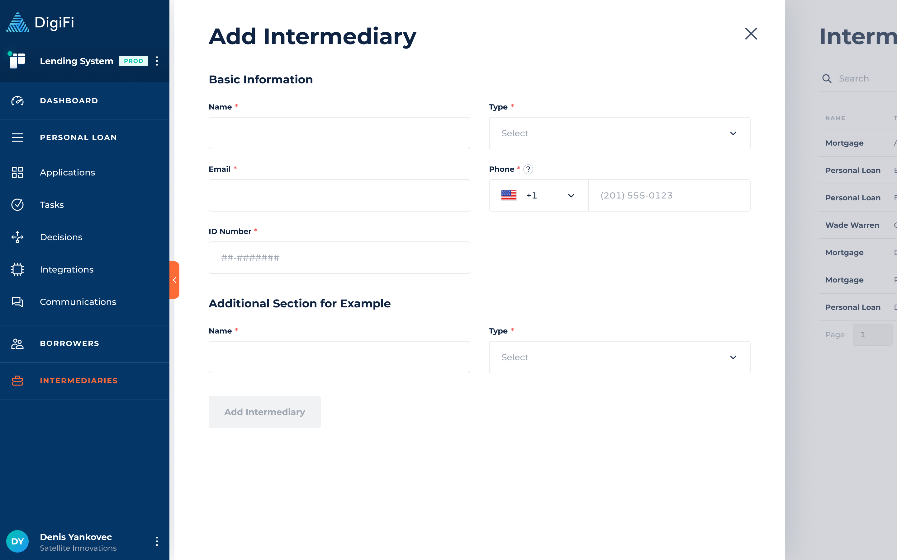The image size is (897, 560).
Task: Click the Applications grid icon
Action: click(x=17, y=172)
